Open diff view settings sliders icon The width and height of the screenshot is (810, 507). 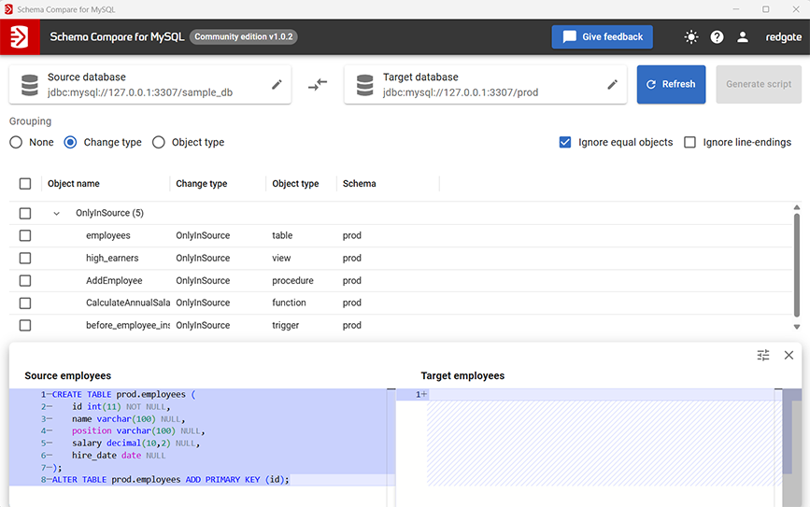tap(763, 355)
